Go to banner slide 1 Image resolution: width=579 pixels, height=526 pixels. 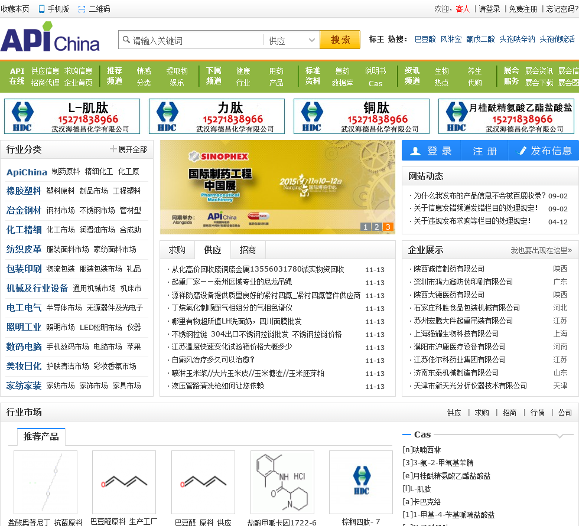[365, 227]
